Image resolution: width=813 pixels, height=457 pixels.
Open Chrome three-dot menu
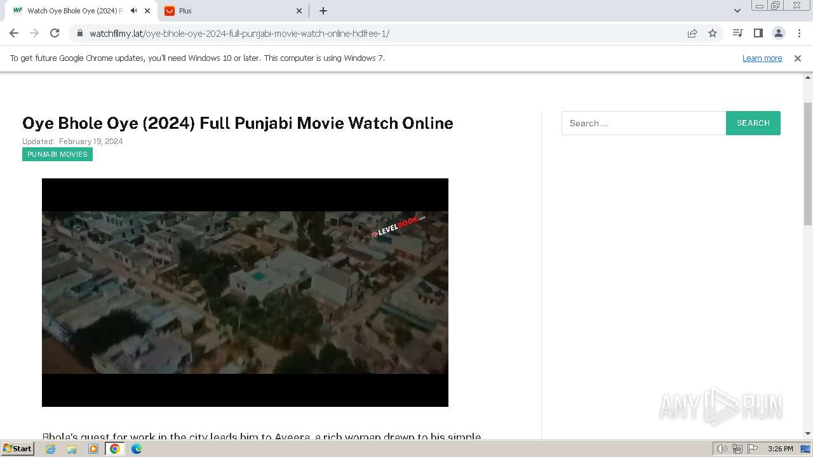point(798,33)
